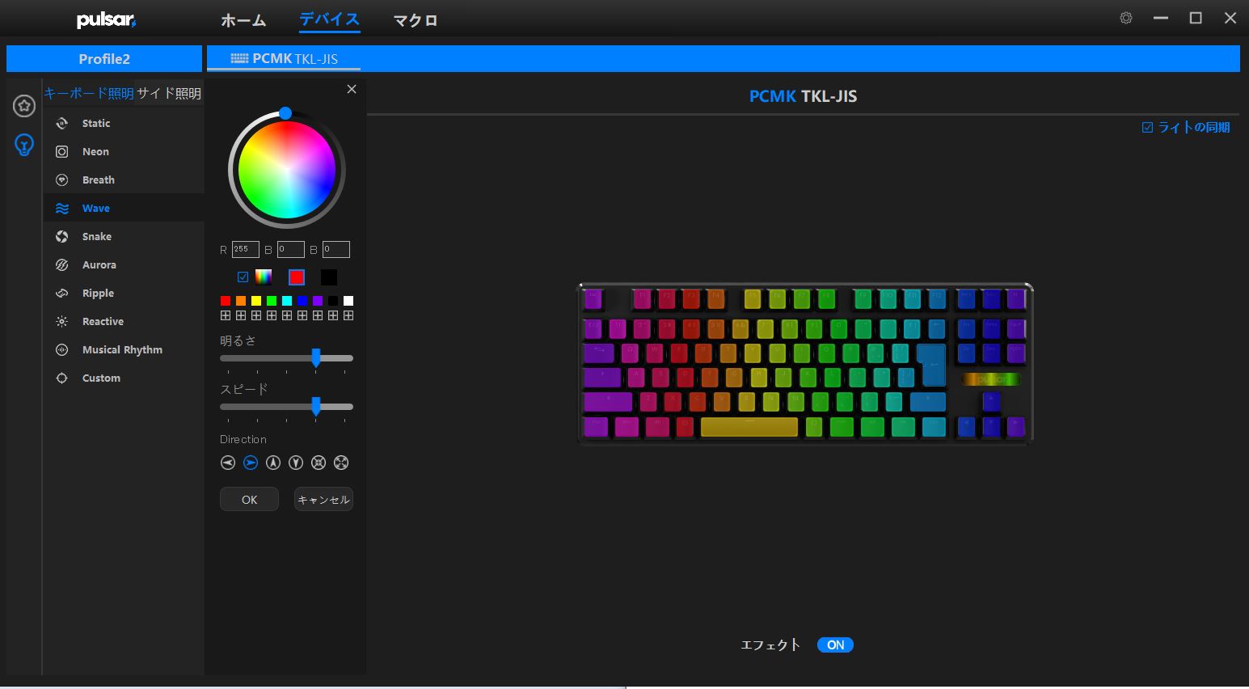This screenshot has height=689, width=1249.
Task: Open the Custom lighting effect
Action: click(x=124, y=378)
